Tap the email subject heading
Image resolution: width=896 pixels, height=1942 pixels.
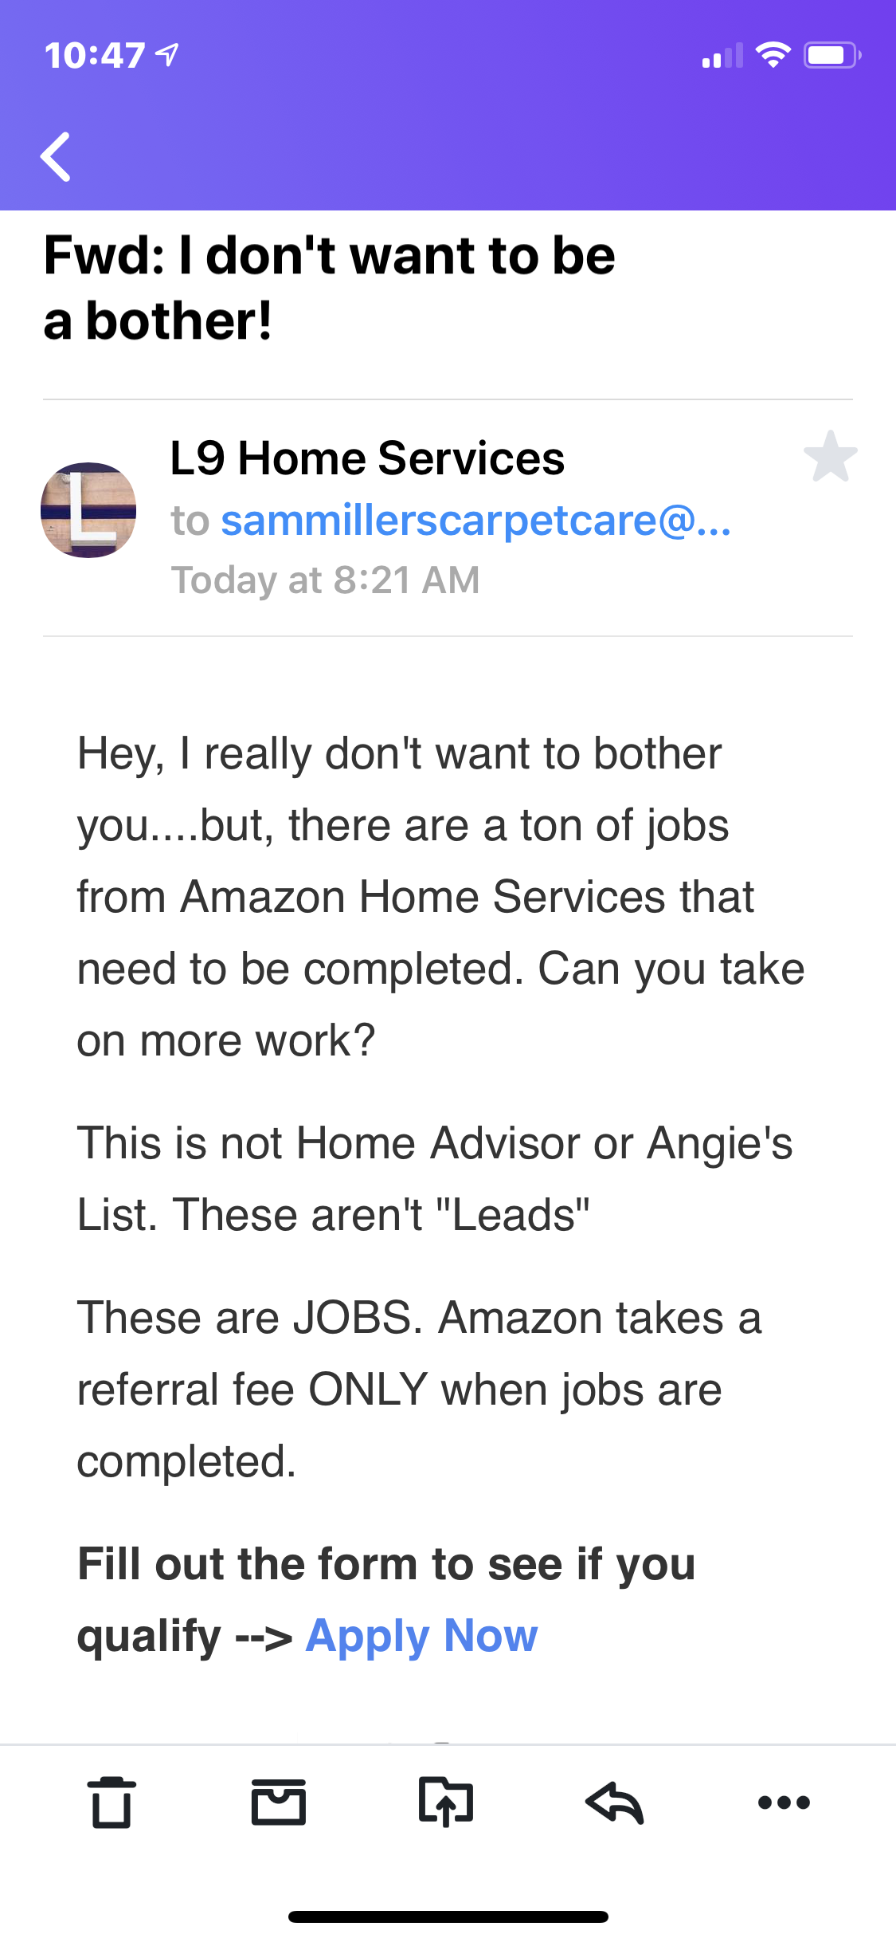point(329,288)
